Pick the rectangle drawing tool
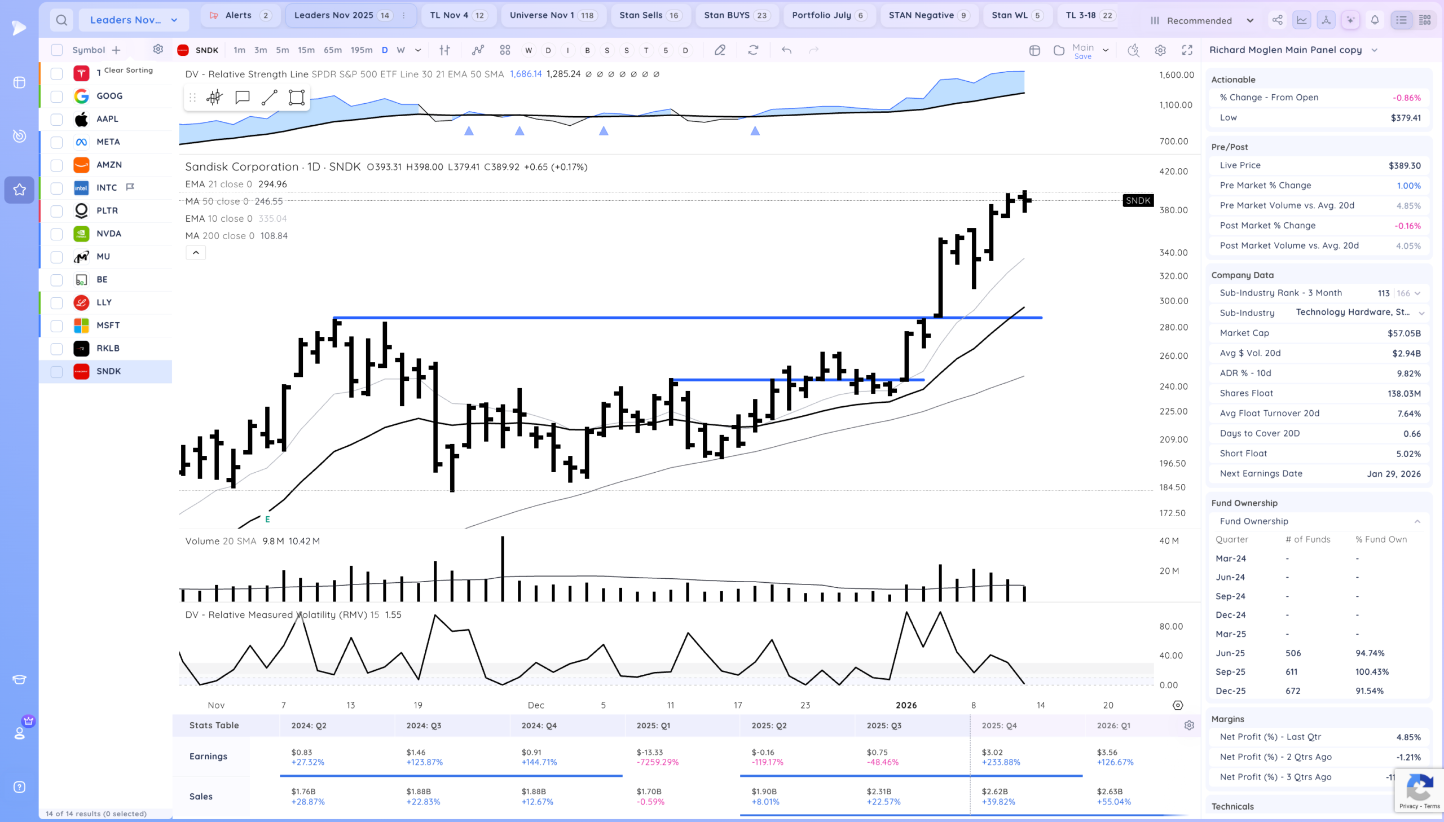 click(x=297, y=98)
